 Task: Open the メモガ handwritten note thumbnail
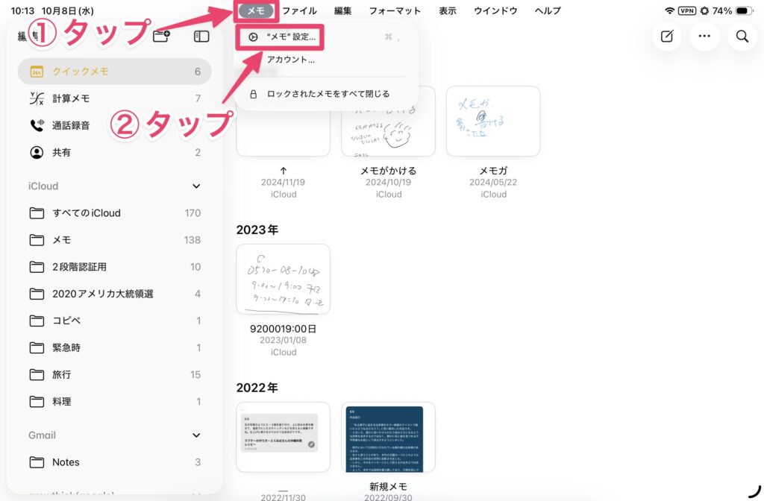tap(493, 122)
